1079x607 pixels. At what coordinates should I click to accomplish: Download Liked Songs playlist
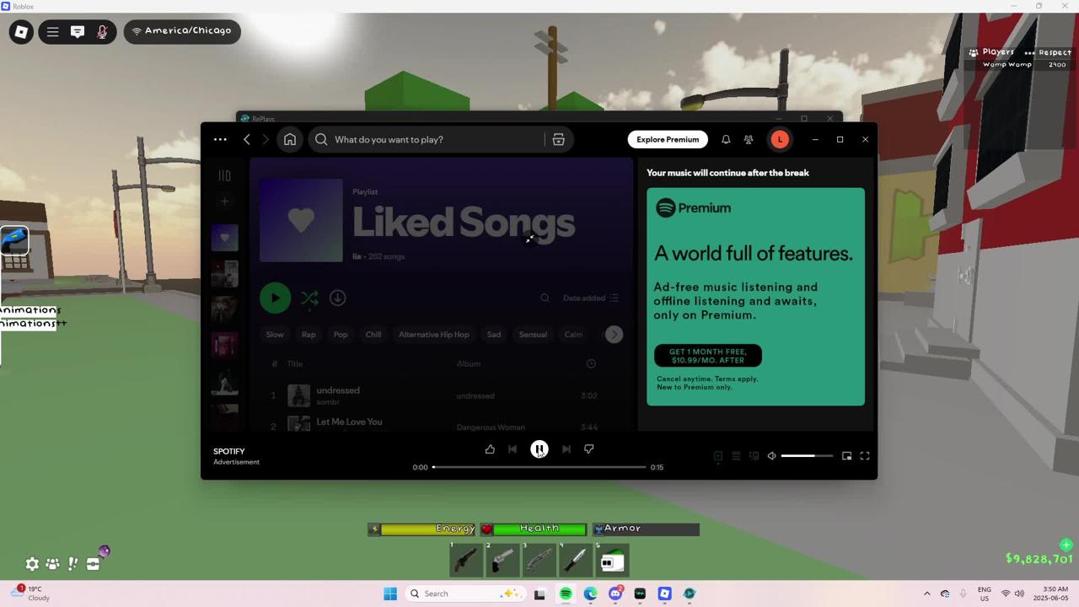pos(337,298)
